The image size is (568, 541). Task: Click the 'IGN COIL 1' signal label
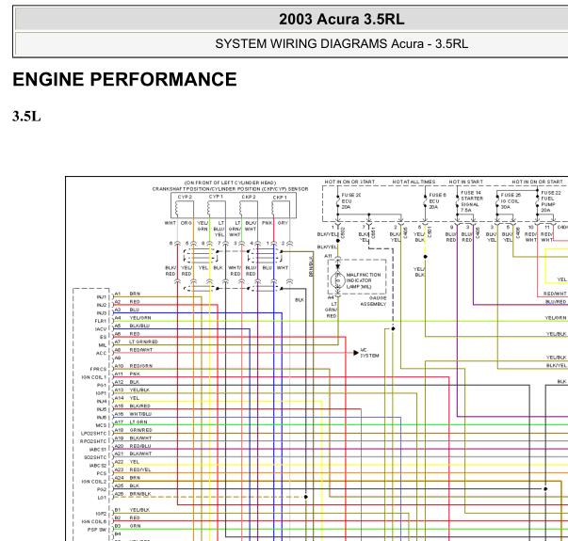(x=94, y=377)
